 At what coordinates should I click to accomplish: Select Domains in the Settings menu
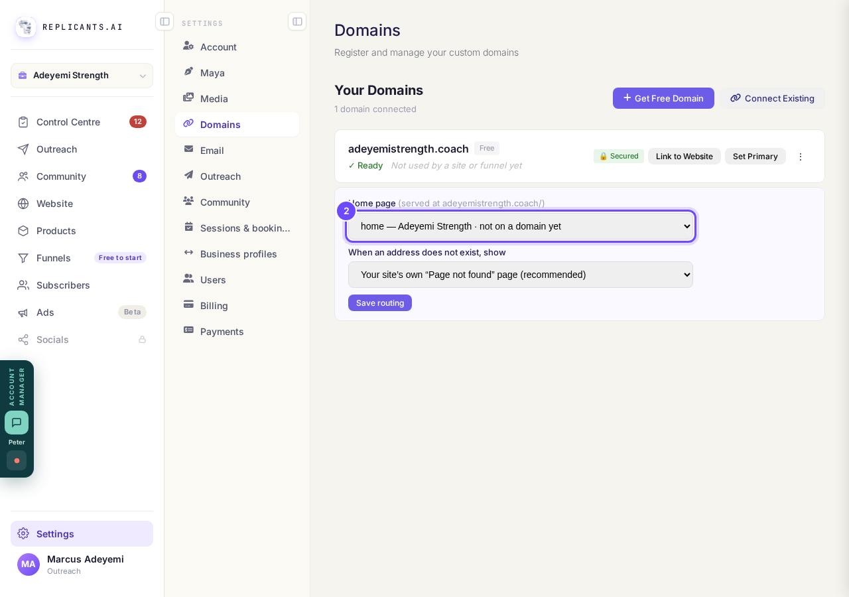point(237,124)
